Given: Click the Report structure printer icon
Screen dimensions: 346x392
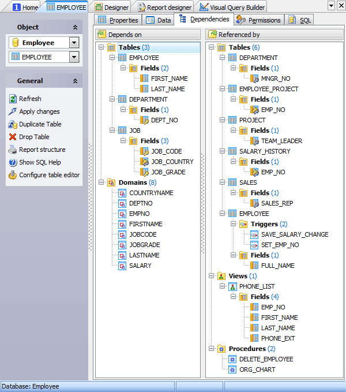Looking at the screenshot, I should tap(13, 150).
